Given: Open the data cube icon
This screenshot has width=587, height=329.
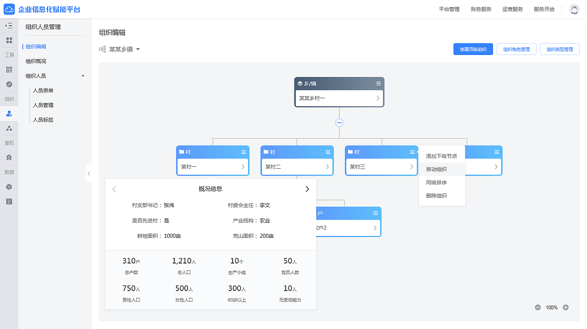Looking at the screenshot, I should tap(9, 187).
